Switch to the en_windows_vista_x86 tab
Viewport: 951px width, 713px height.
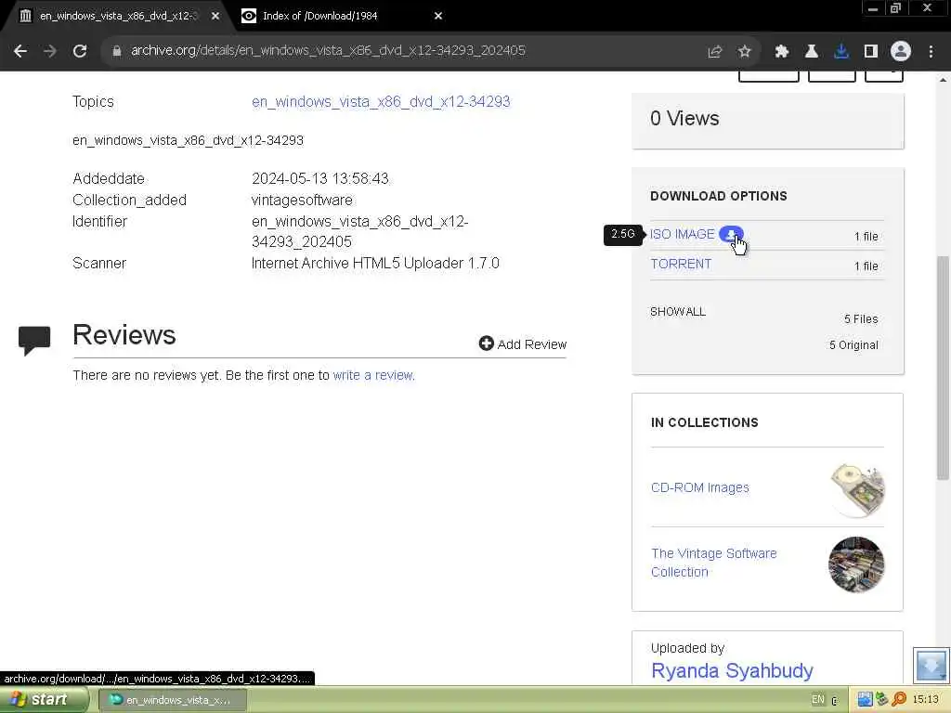(x=118, y=17)
